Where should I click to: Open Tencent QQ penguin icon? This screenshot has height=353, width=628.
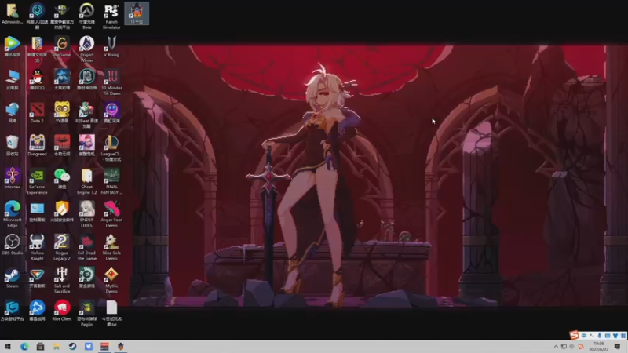pyautogui.click(x=37, y=79)
